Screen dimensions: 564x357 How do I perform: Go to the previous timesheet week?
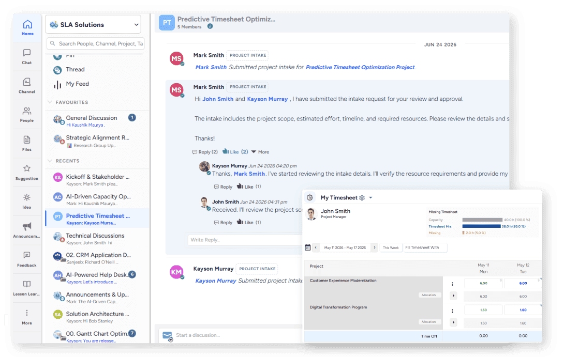(x=316, y=247)
